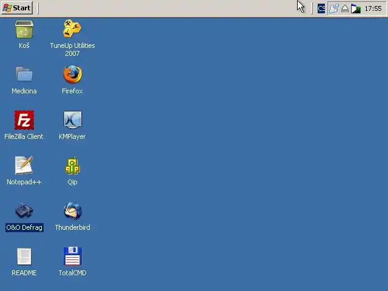Select the README text file icon
The width and height of the screenshot is (388, 291).
[24, 256]
